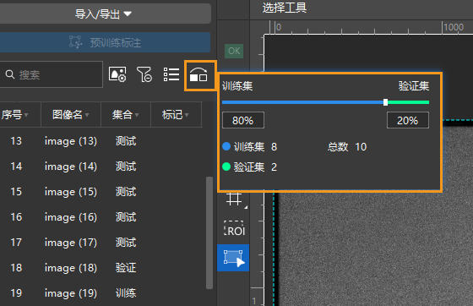Click the 总数 10 total label
Image resolution: width=473 pixels, height=306 pixels.
pos(347,147)
